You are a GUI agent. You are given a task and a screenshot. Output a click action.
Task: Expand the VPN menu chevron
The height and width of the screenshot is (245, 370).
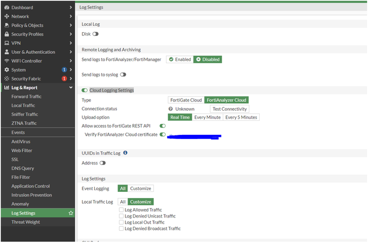click(x=71, y=43)
